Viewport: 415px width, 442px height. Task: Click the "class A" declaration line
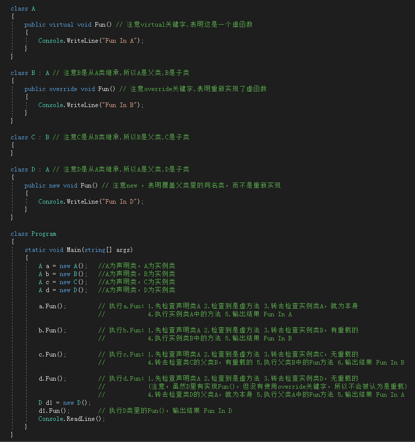pyautogui.click(x=23, y=9)
